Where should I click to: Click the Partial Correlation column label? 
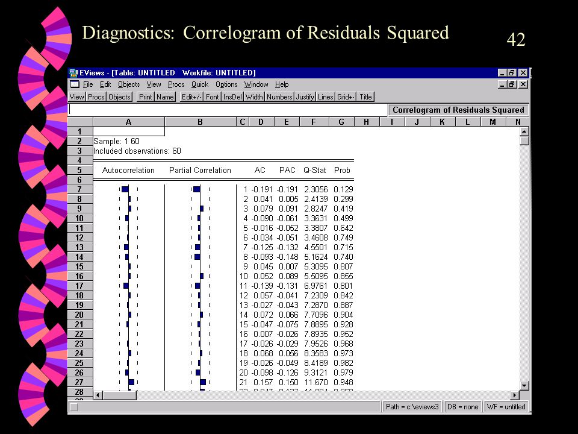pos(200,170)
